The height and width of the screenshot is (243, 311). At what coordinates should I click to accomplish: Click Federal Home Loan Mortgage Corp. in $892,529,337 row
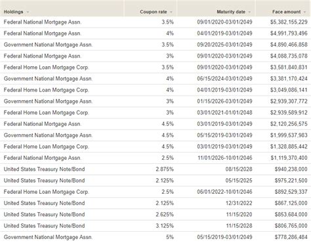point(47,192)
